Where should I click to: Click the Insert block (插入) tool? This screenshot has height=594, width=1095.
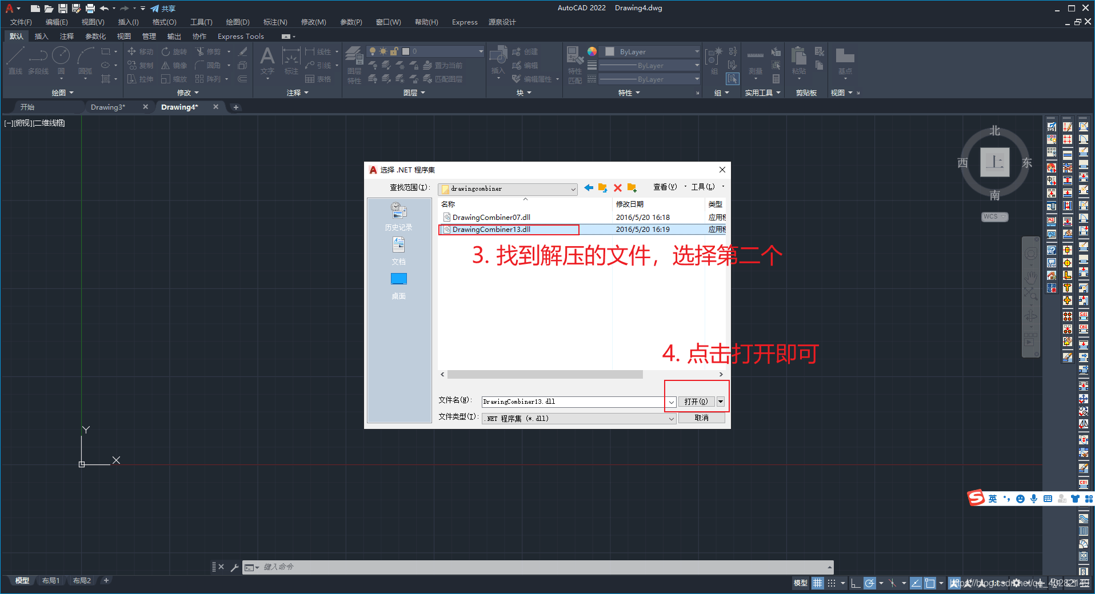(498, 61)
